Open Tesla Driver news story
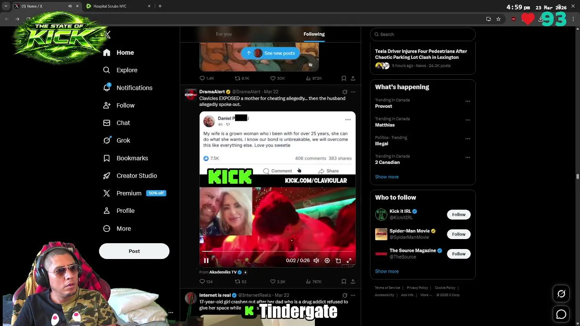Image resolution: width=580 pixels, height=326 pixels. click(421, 54)
